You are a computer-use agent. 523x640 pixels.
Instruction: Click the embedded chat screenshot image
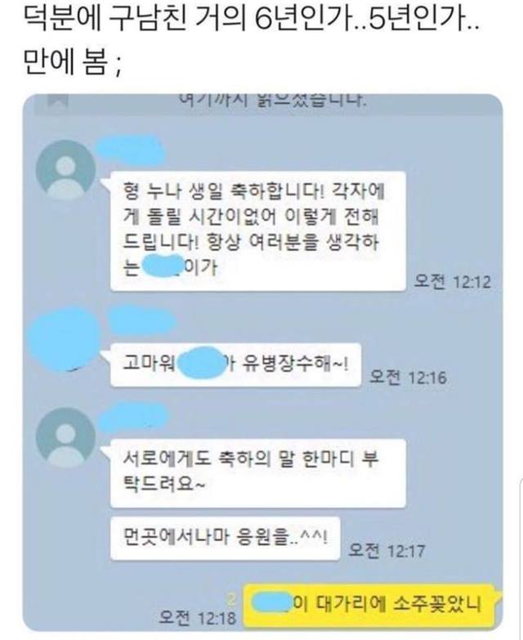pos(262,363)
